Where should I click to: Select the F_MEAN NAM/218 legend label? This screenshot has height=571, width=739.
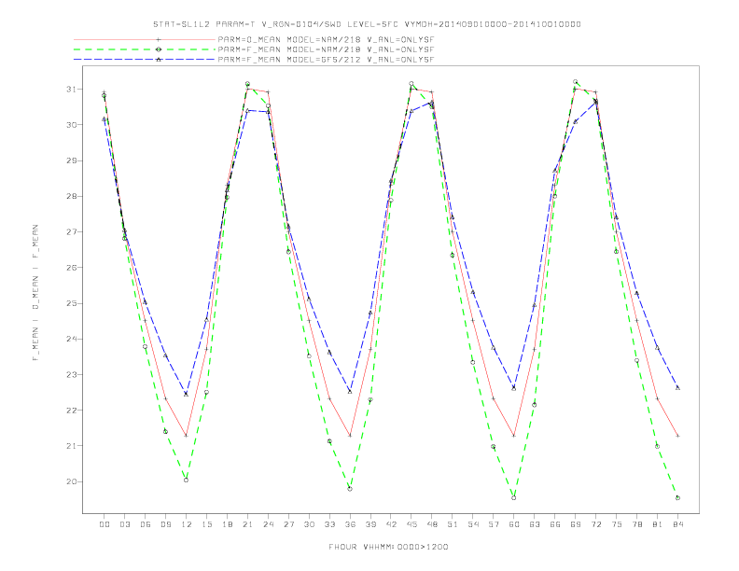point(326,49)
